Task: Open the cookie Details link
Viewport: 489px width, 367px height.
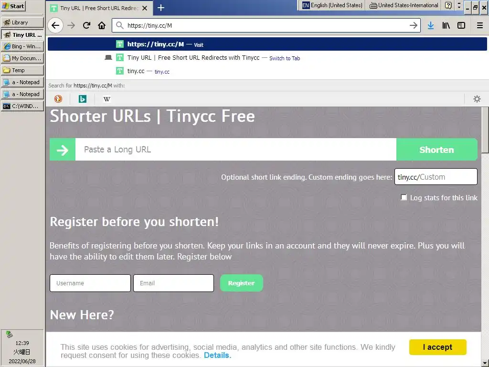Action: pyautogui.click(x=217, y=355)
